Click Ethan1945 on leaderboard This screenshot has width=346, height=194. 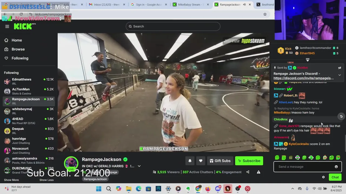pos(307,53)
